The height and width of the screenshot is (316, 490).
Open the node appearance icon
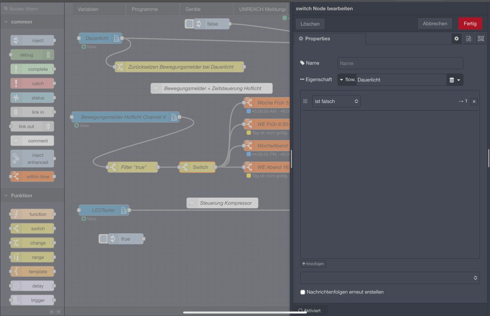coord(481,38)
